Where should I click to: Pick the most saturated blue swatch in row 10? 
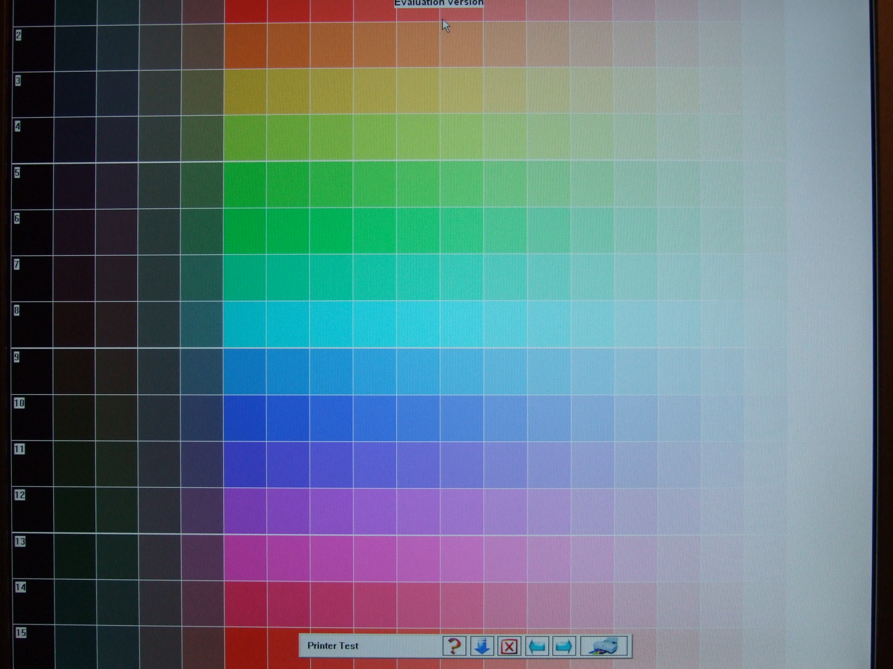[x=244, y=418]
